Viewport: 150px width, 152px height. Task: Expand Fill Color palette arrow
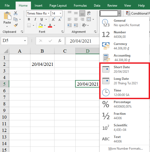coord(45,25)
